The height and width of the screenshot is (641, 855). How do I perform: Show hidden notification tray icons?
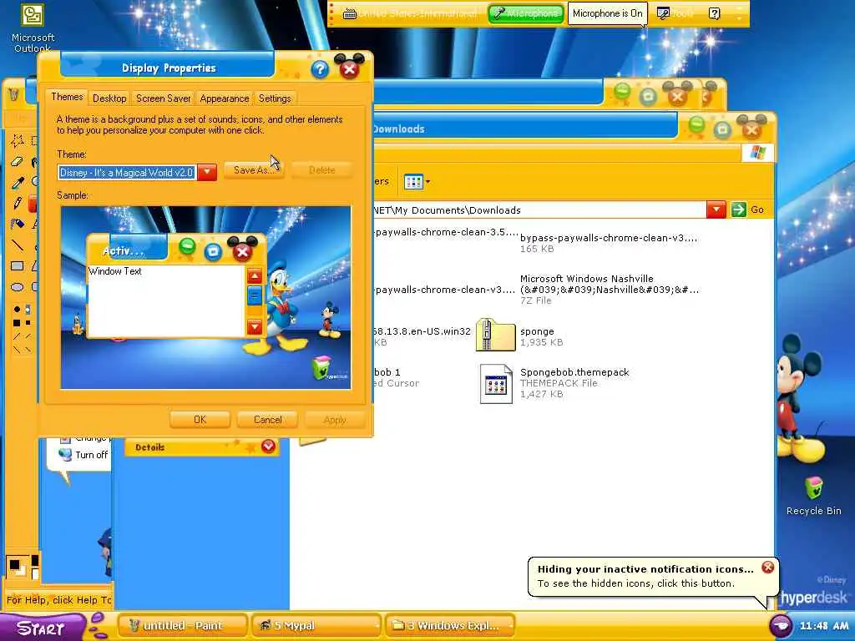click(781, 625)
